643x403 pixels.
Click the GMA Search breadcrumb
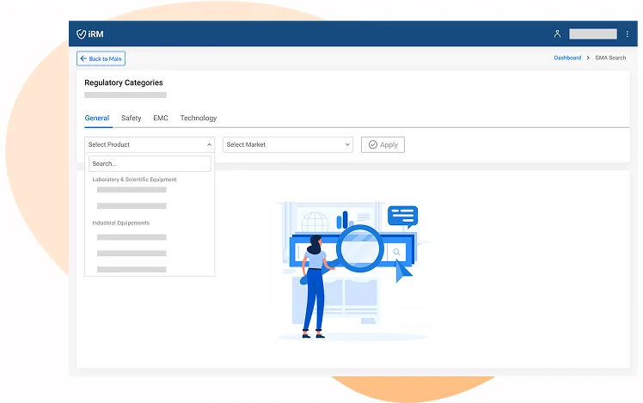point(610,58)
